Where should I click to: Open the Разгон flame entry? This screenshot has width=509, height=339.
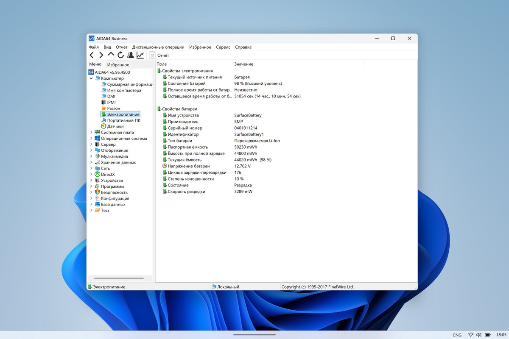[110, 108]
